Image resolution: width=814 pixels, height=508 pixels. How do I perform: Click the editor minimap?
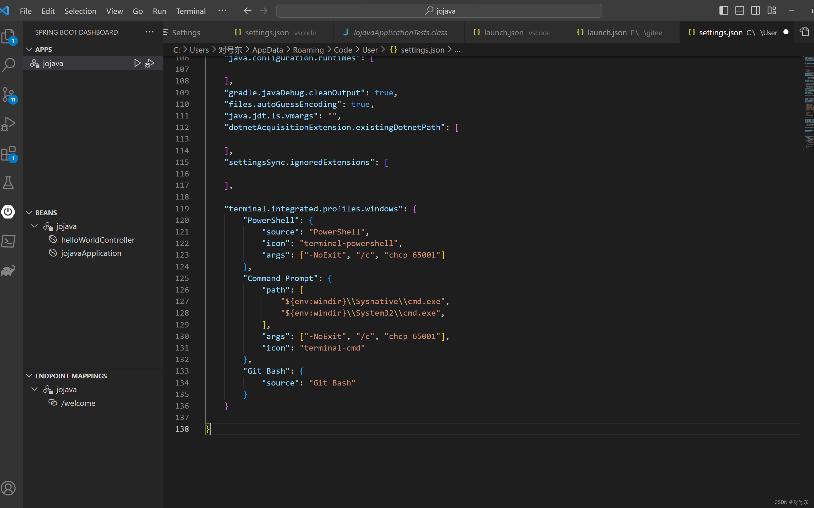pyautogui.click(x=809, y=103)
